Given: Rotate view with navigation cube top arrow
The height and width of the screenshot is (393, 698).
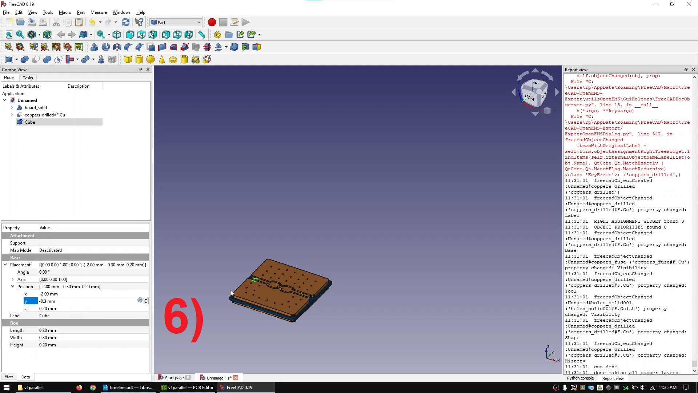Looking at the screenshot, I should (x=535, y=70).
